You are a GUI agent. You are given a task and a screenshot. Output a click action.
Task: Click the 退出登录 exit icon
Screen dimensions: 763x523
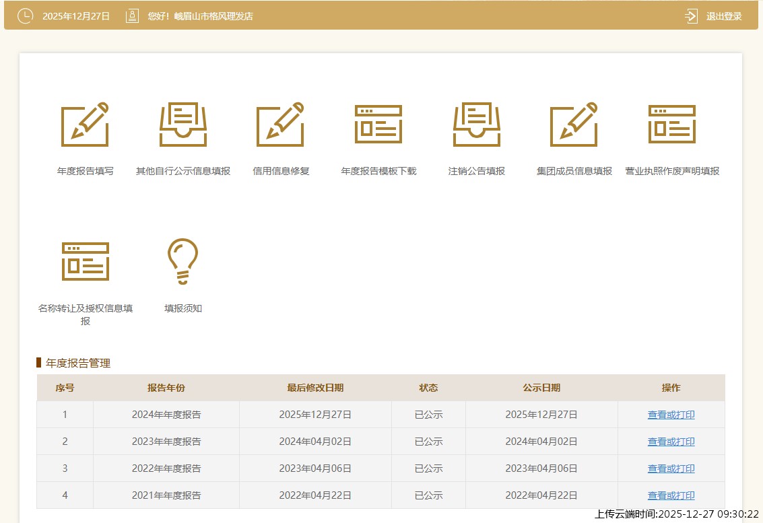692,16
